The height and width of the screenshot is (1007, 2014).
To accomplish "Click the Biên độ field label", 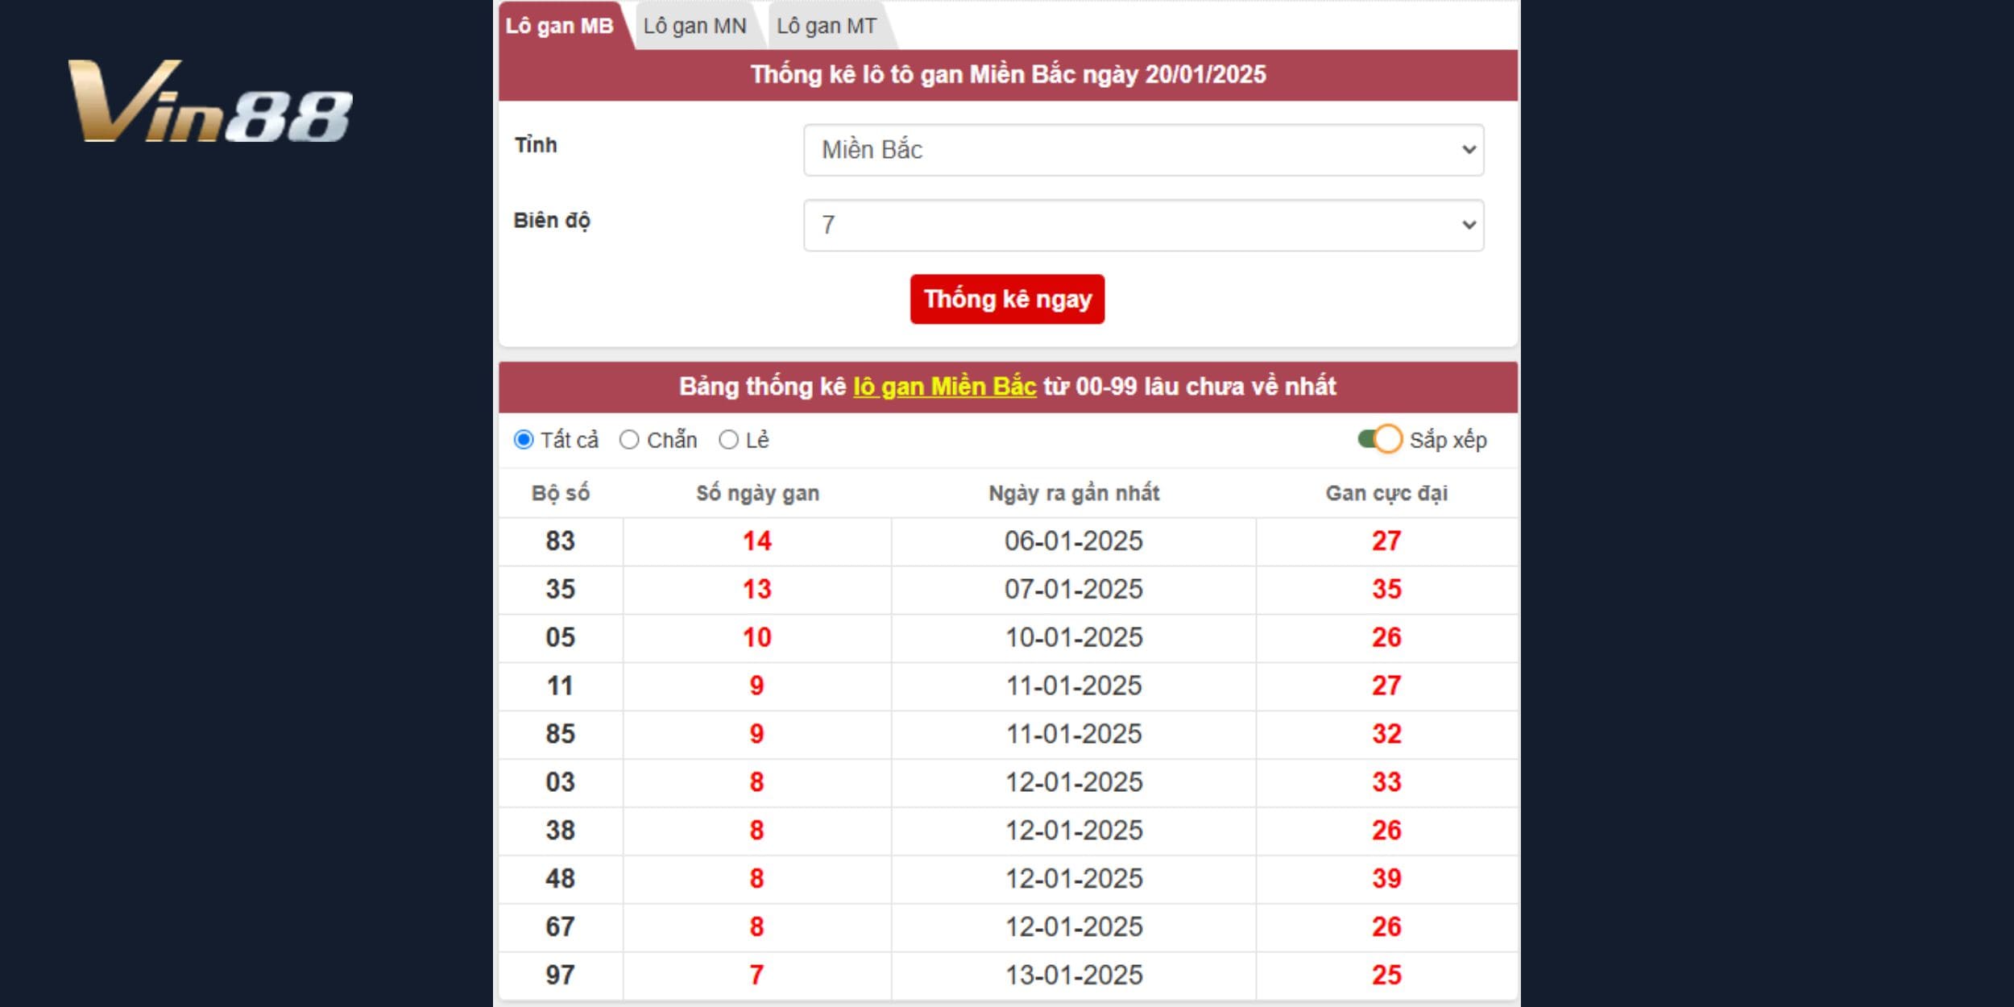I will point(552,221).
